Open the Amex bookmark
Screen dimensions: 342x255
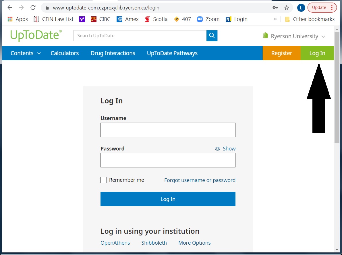click(127, 19)
